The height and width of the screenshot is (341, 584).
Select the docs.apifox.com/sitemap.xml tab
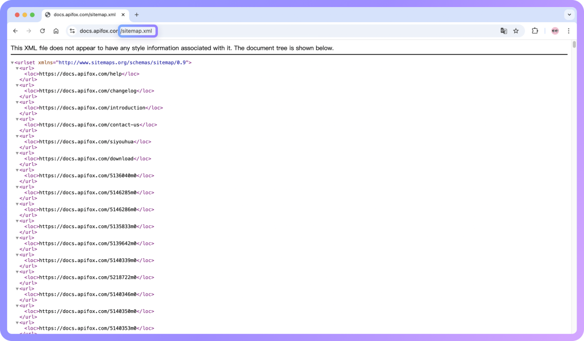click(x=85, y=15)
